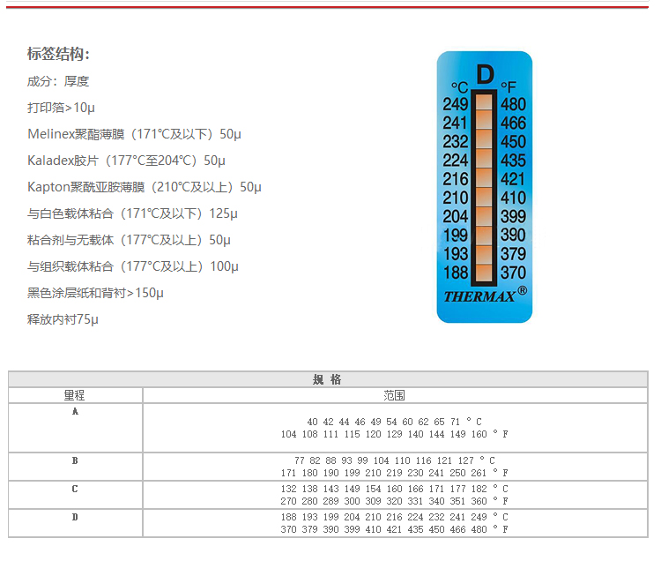Click row D Fahrenheit values starting with 370
The image size is (661, 576).
[x=394, y=529]
